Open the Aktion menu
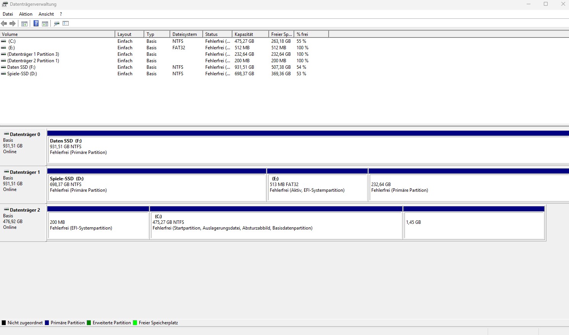The height and width of the screenshot is (335, 569). pos(26,14)
